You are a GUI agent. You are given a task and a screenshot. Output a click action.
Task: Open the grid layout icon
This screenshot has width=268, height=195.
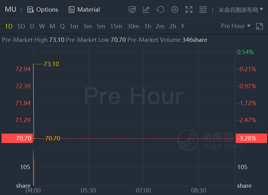203,9
